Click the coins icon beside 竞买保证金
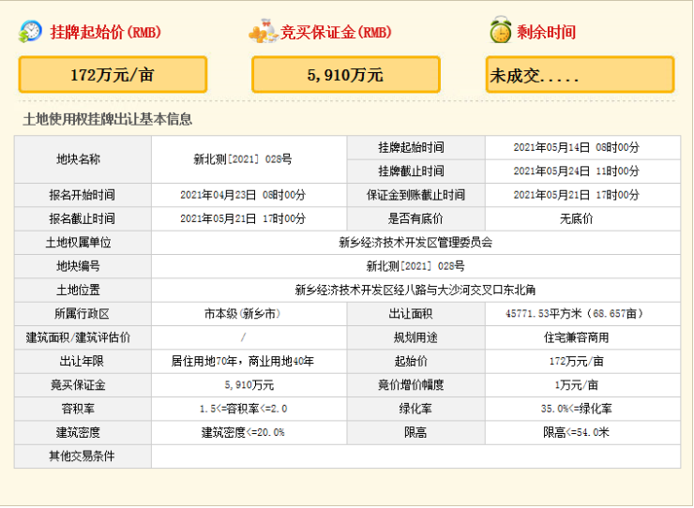Screen dimensions: 694x508 [x=264, y=32]
